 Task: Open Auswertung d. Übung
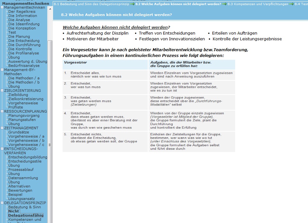[x=28, y=61]
